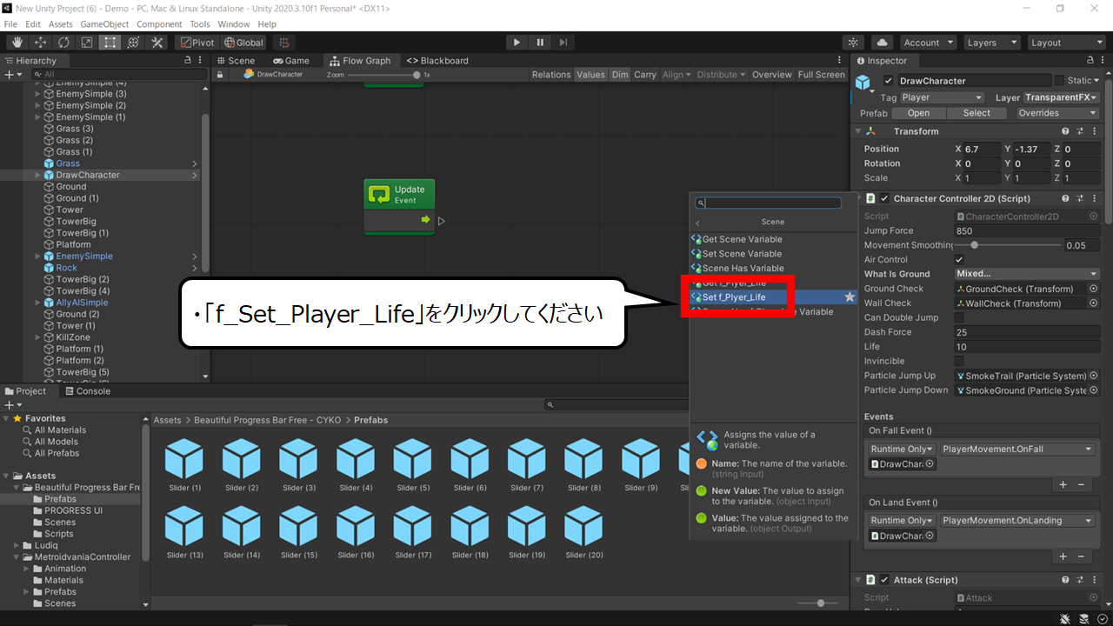Screen dimensions: 1113x626
Task: Open the Collab services sun icon
Action: pyautogui.click(x=854, y=42)
